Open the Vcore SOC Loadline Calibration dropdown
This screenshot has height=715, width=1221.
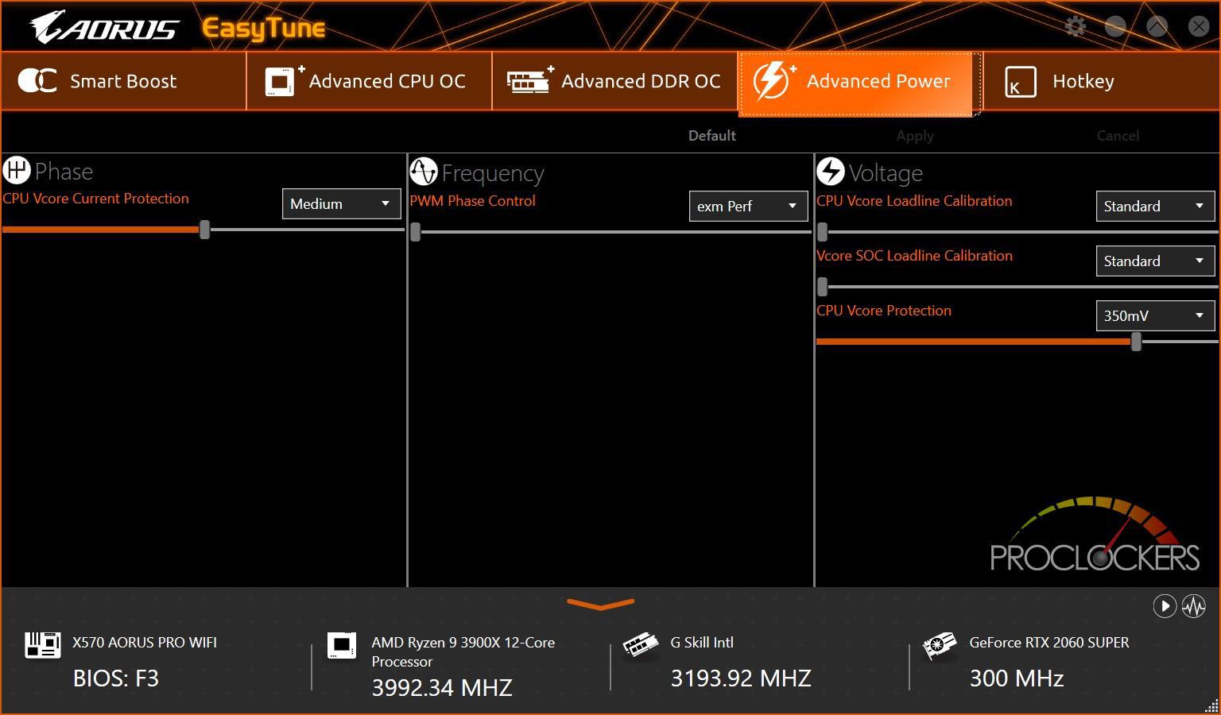(x=1155, y=261)
